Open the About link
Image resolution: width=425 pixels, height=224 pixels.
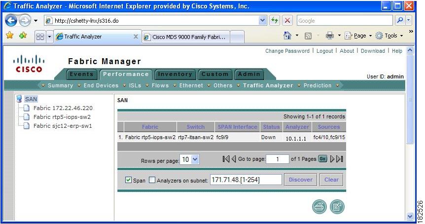click(x=347, y=51)
